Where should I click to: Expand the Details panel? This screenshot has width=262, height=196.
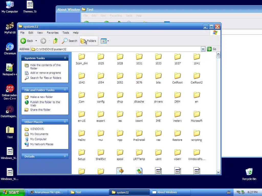[x=65, y=156]
